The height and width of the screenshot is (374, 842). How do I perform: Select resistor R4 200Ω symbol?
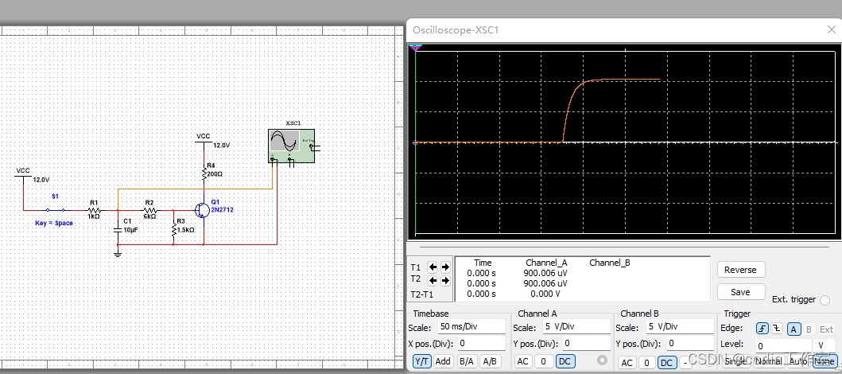point(204,173)
